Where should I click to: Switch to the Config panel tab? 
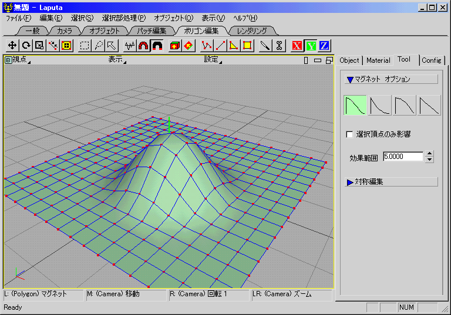pos(432,60)
